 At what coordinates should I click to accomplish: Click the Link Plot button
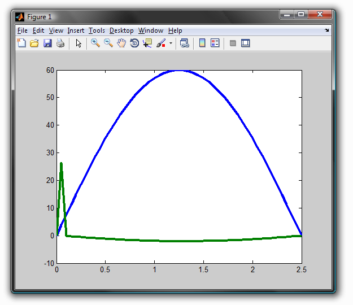(x=184, y=43)
